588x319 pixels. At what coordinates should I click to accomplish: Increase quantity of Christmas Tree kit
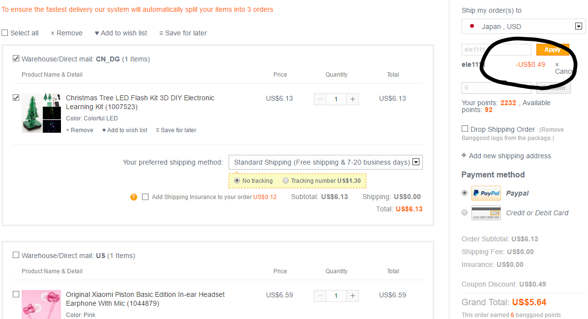pos(353,99)
